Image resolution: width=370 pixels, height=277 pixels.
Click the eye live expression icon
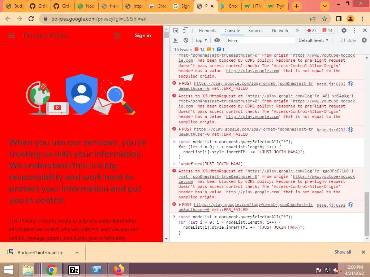(217, 40)
